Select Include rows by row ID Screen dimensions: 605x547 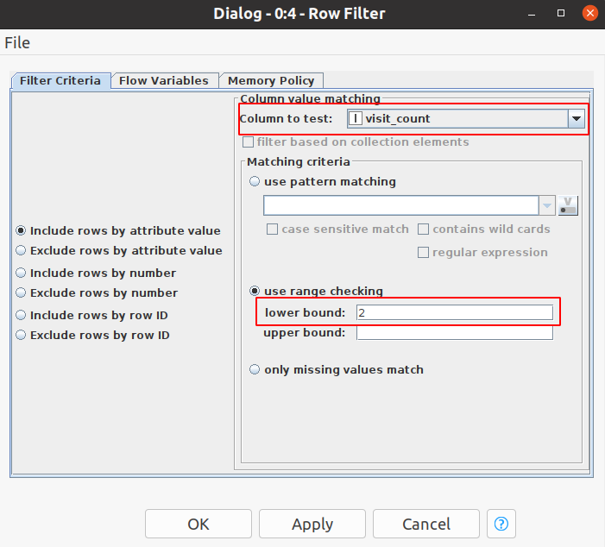click(21, 316)
